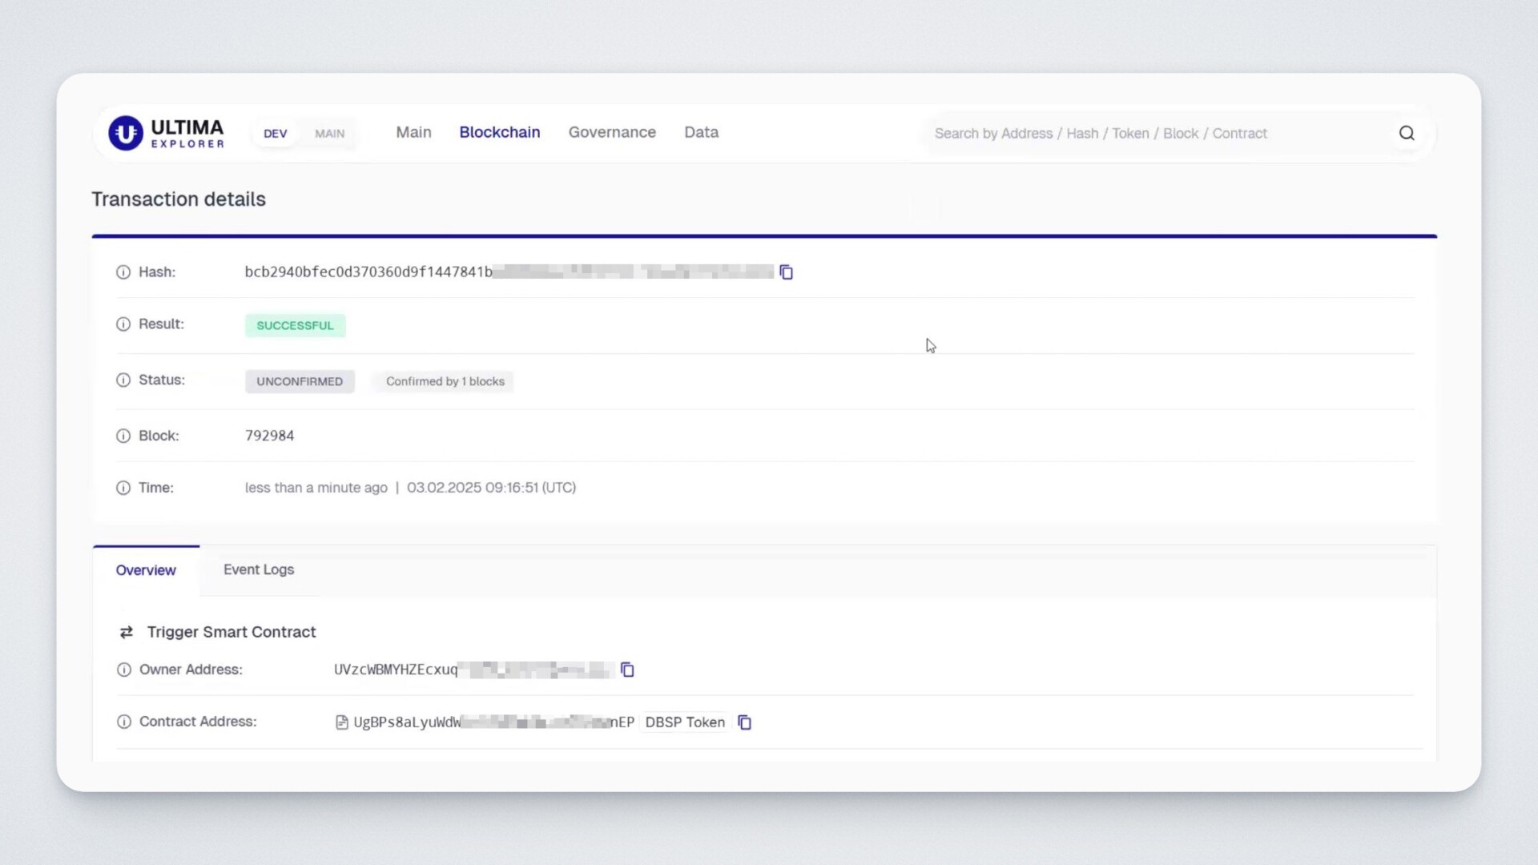Click info icon next to Hash
Viewport: 1538px width, 865px height.
pyautogui.click(x=123, y=272)
